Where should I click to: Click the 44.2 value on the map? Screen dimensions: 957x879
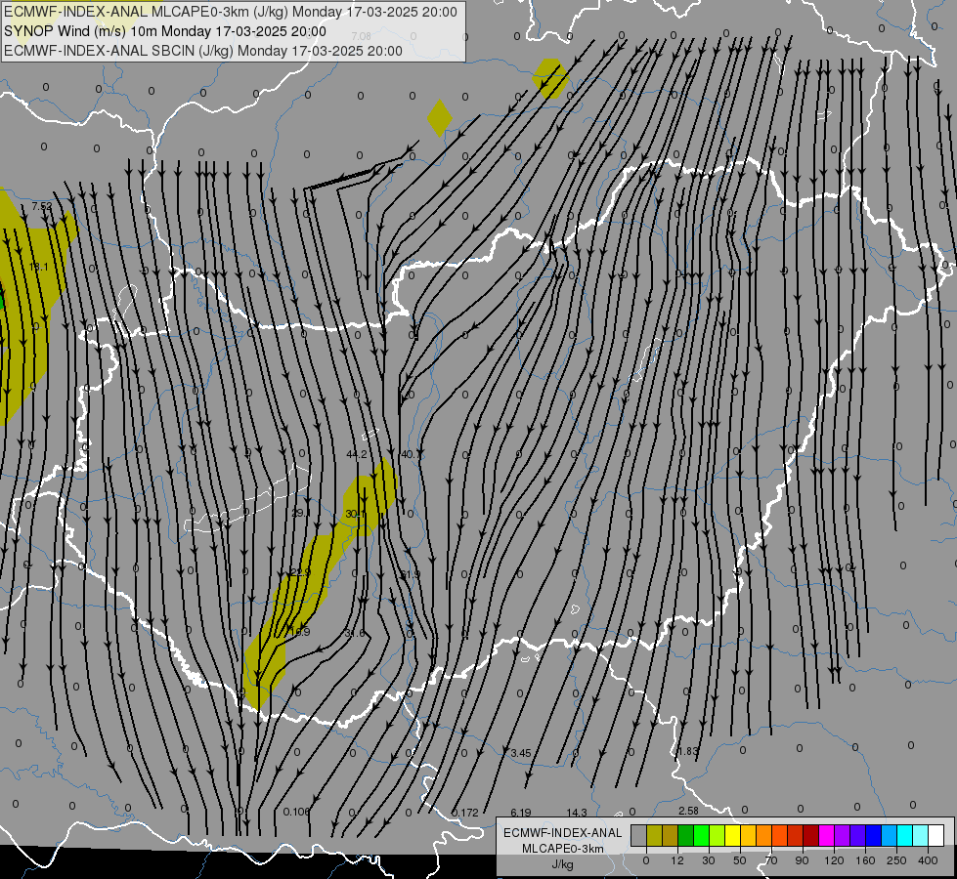click(x=357, y=454)
